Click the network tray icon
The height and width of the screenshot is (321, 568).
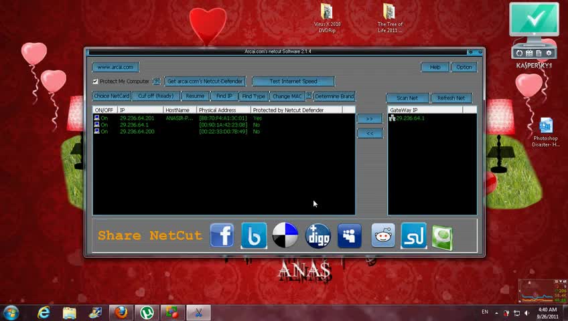pos(517,313)
